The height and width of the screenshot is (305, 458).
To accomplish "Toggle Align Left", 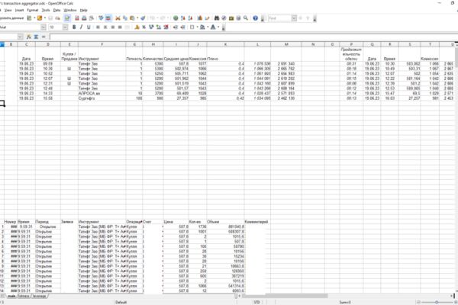I will (x=98, y=27).
